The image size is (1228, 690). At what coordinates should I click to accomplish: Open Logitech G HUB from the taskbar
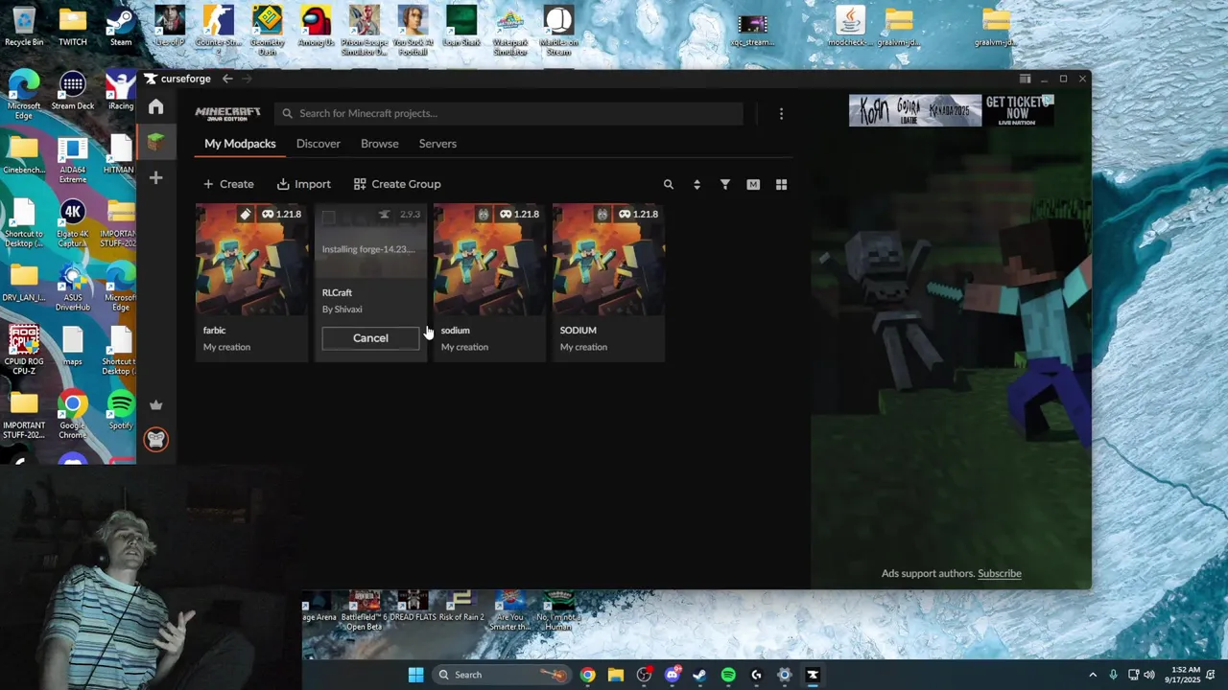tap(756, 675)
